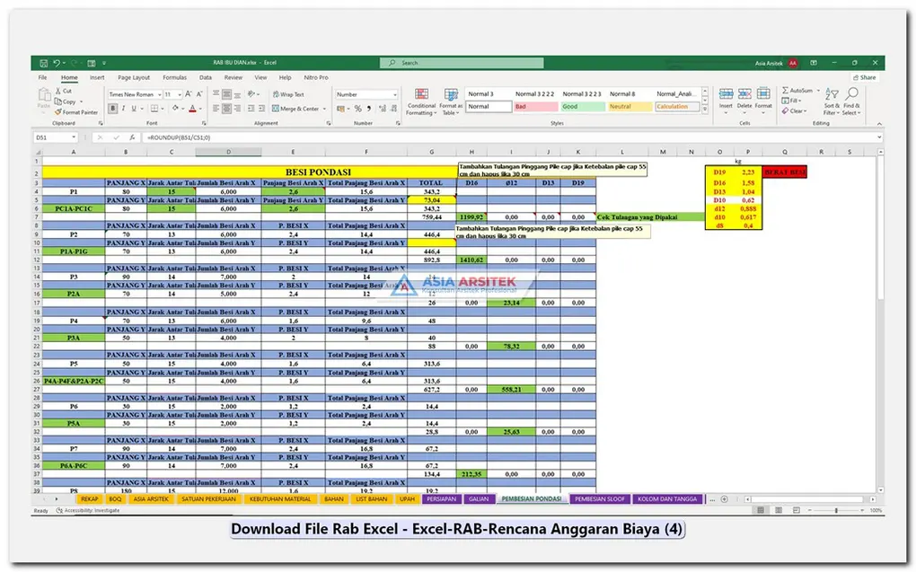916x572 pixels.
Task: Increase font size with the larger A
Action: click(x=188, y=94)
